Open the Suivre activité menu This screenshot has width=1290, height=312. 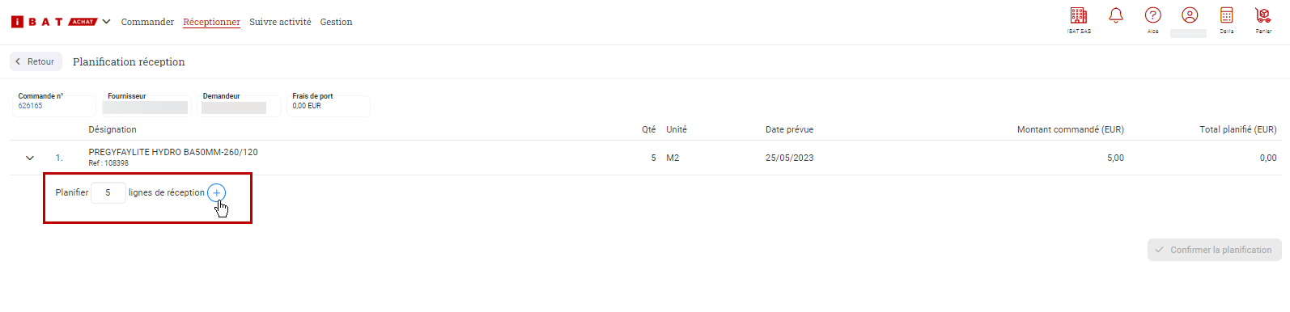(280, 22)
